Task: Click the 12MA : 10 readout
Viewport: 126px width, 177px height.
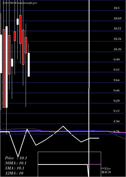Action: pos(14,173)
